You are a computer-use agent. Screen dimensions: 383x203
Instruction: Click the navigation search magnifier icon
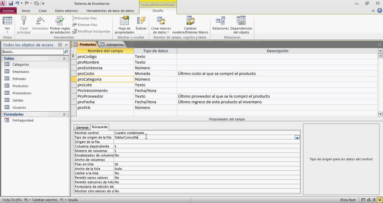[x=66, y=52]
